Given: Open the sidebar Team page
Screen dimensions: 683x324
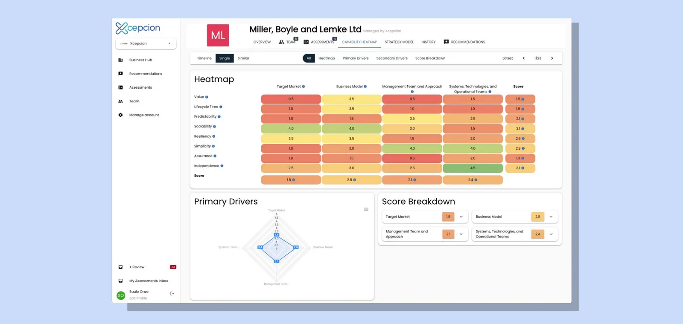Looking at the screenshot, I should tap(134, 101).
